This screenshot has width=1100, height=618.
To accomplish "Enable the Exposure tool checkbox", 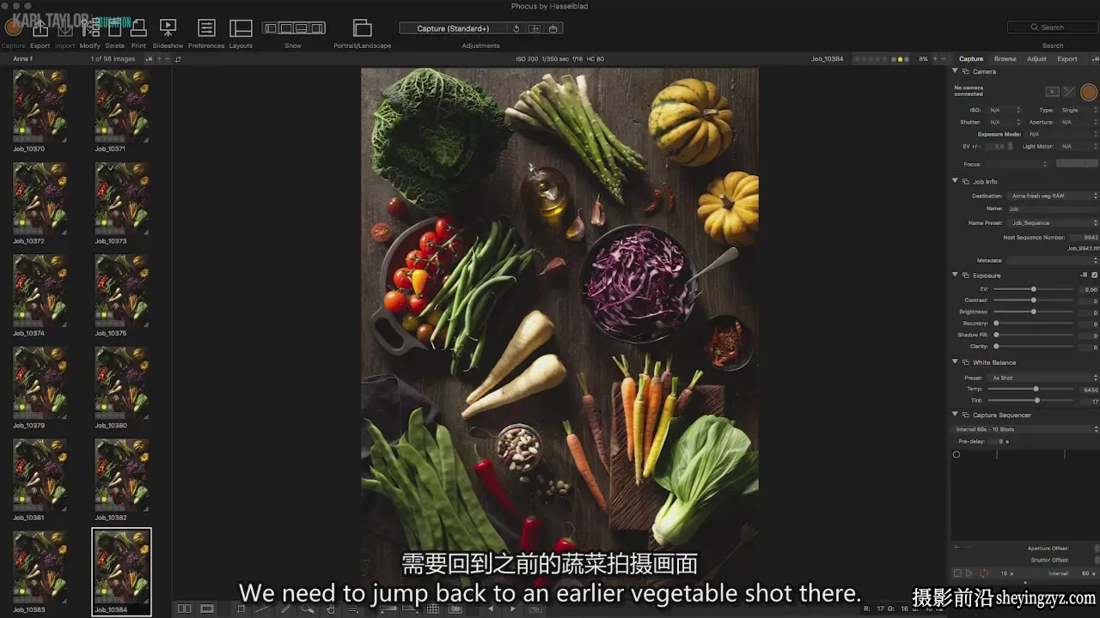I will coord(1094,275).
